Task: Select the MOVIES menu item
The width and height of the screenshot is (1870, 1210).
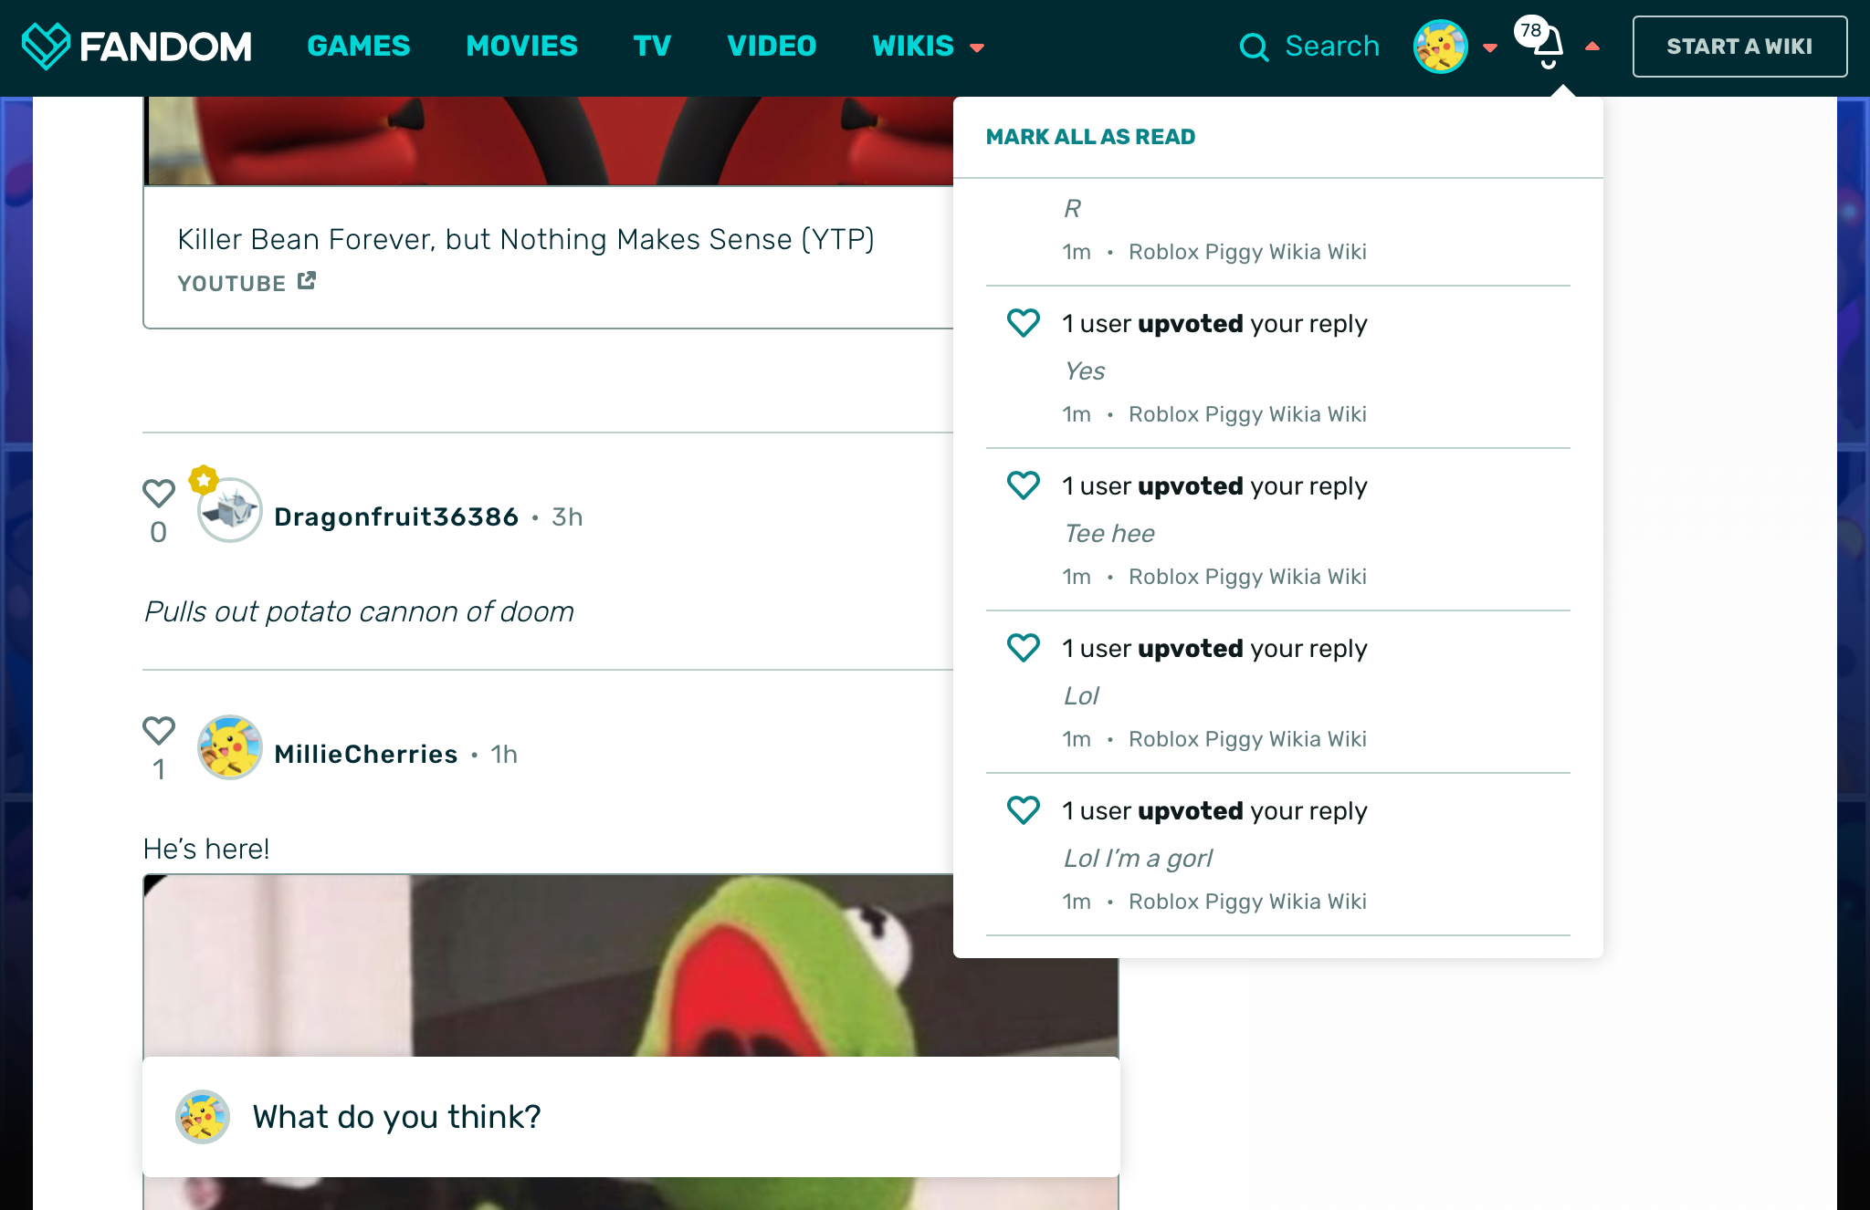Action: (520, 47)
